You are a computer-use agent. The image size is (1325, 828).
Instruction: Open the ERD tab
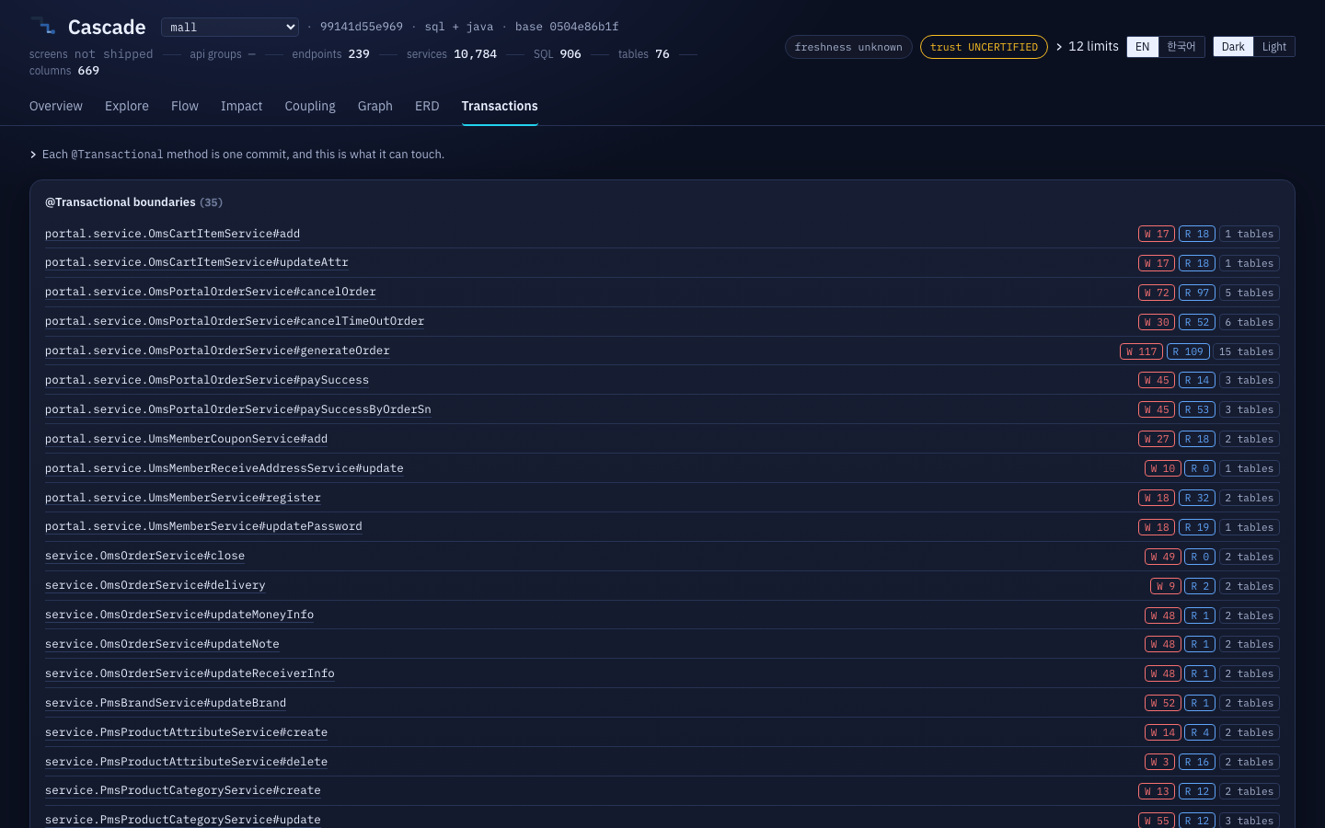tap(427, 106)
